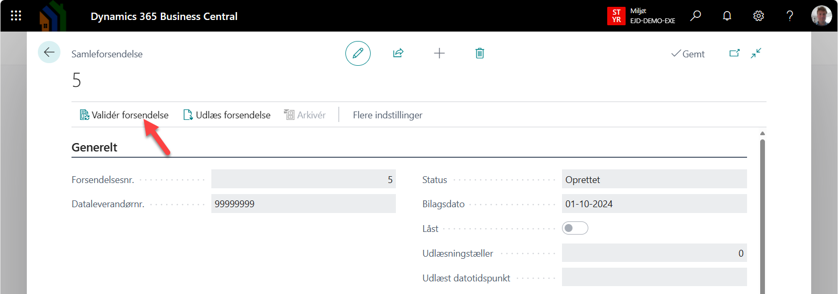Viewport: 838px width, 294px height.
Task: Click the collapse page arrows icon
Action: tap(756, 53)
